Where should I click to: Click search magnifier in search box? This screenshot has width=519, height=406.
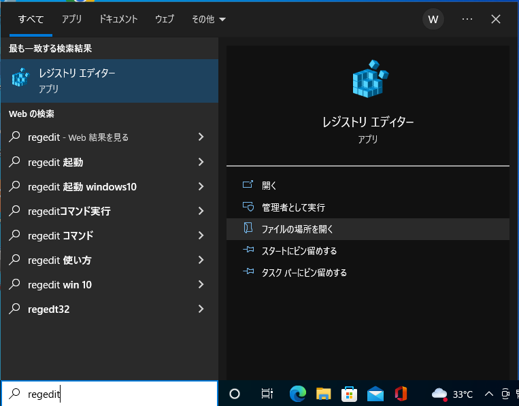coord(14,394)
